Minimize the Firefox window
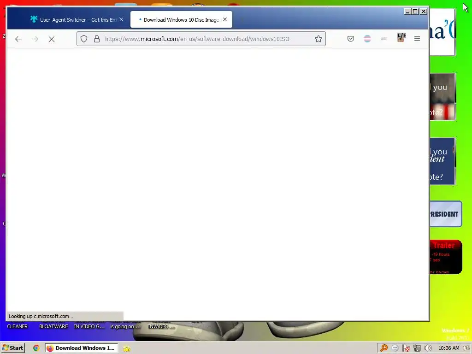This screenshot has width=472, height=354. click(x=407, y=12)
